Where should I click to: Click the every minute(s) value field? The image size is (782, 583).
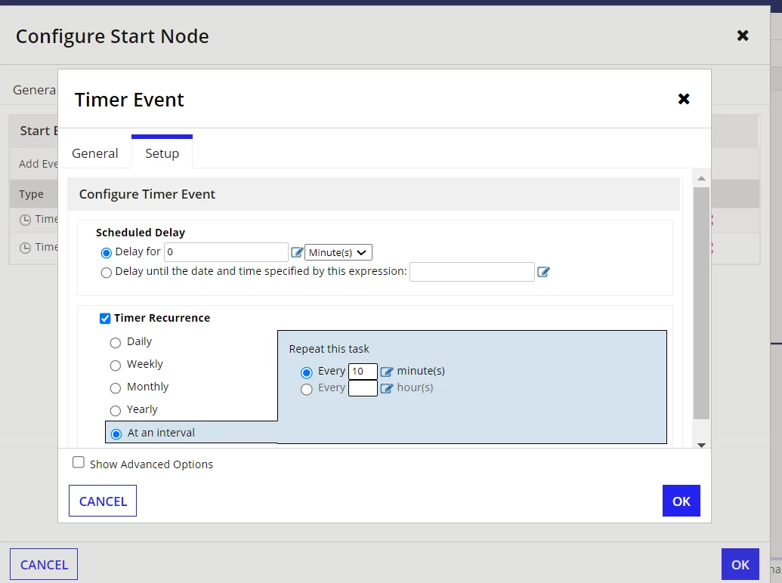(363, 372)
